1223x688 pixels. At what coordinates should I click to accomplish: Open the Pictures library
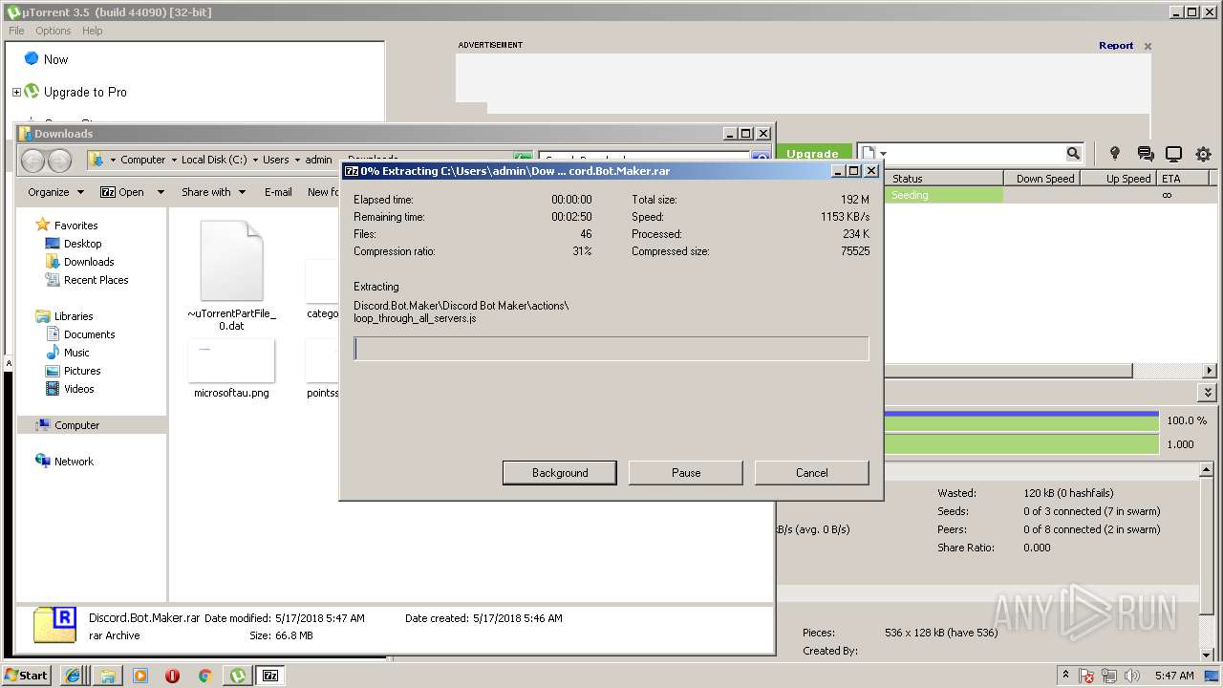tap(82, 371)
